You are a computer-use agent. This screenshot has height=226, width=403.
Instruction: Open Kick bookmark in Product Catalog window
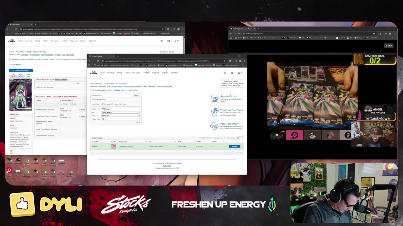tap(105, 65)
